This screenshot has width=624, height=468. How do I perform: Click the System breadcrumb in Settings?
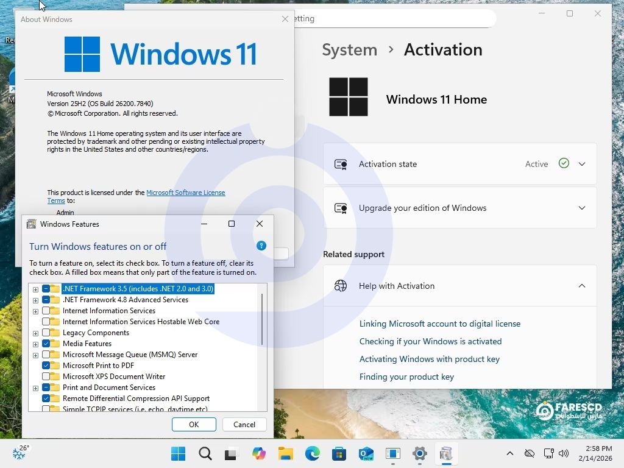(x=349, y=50)
